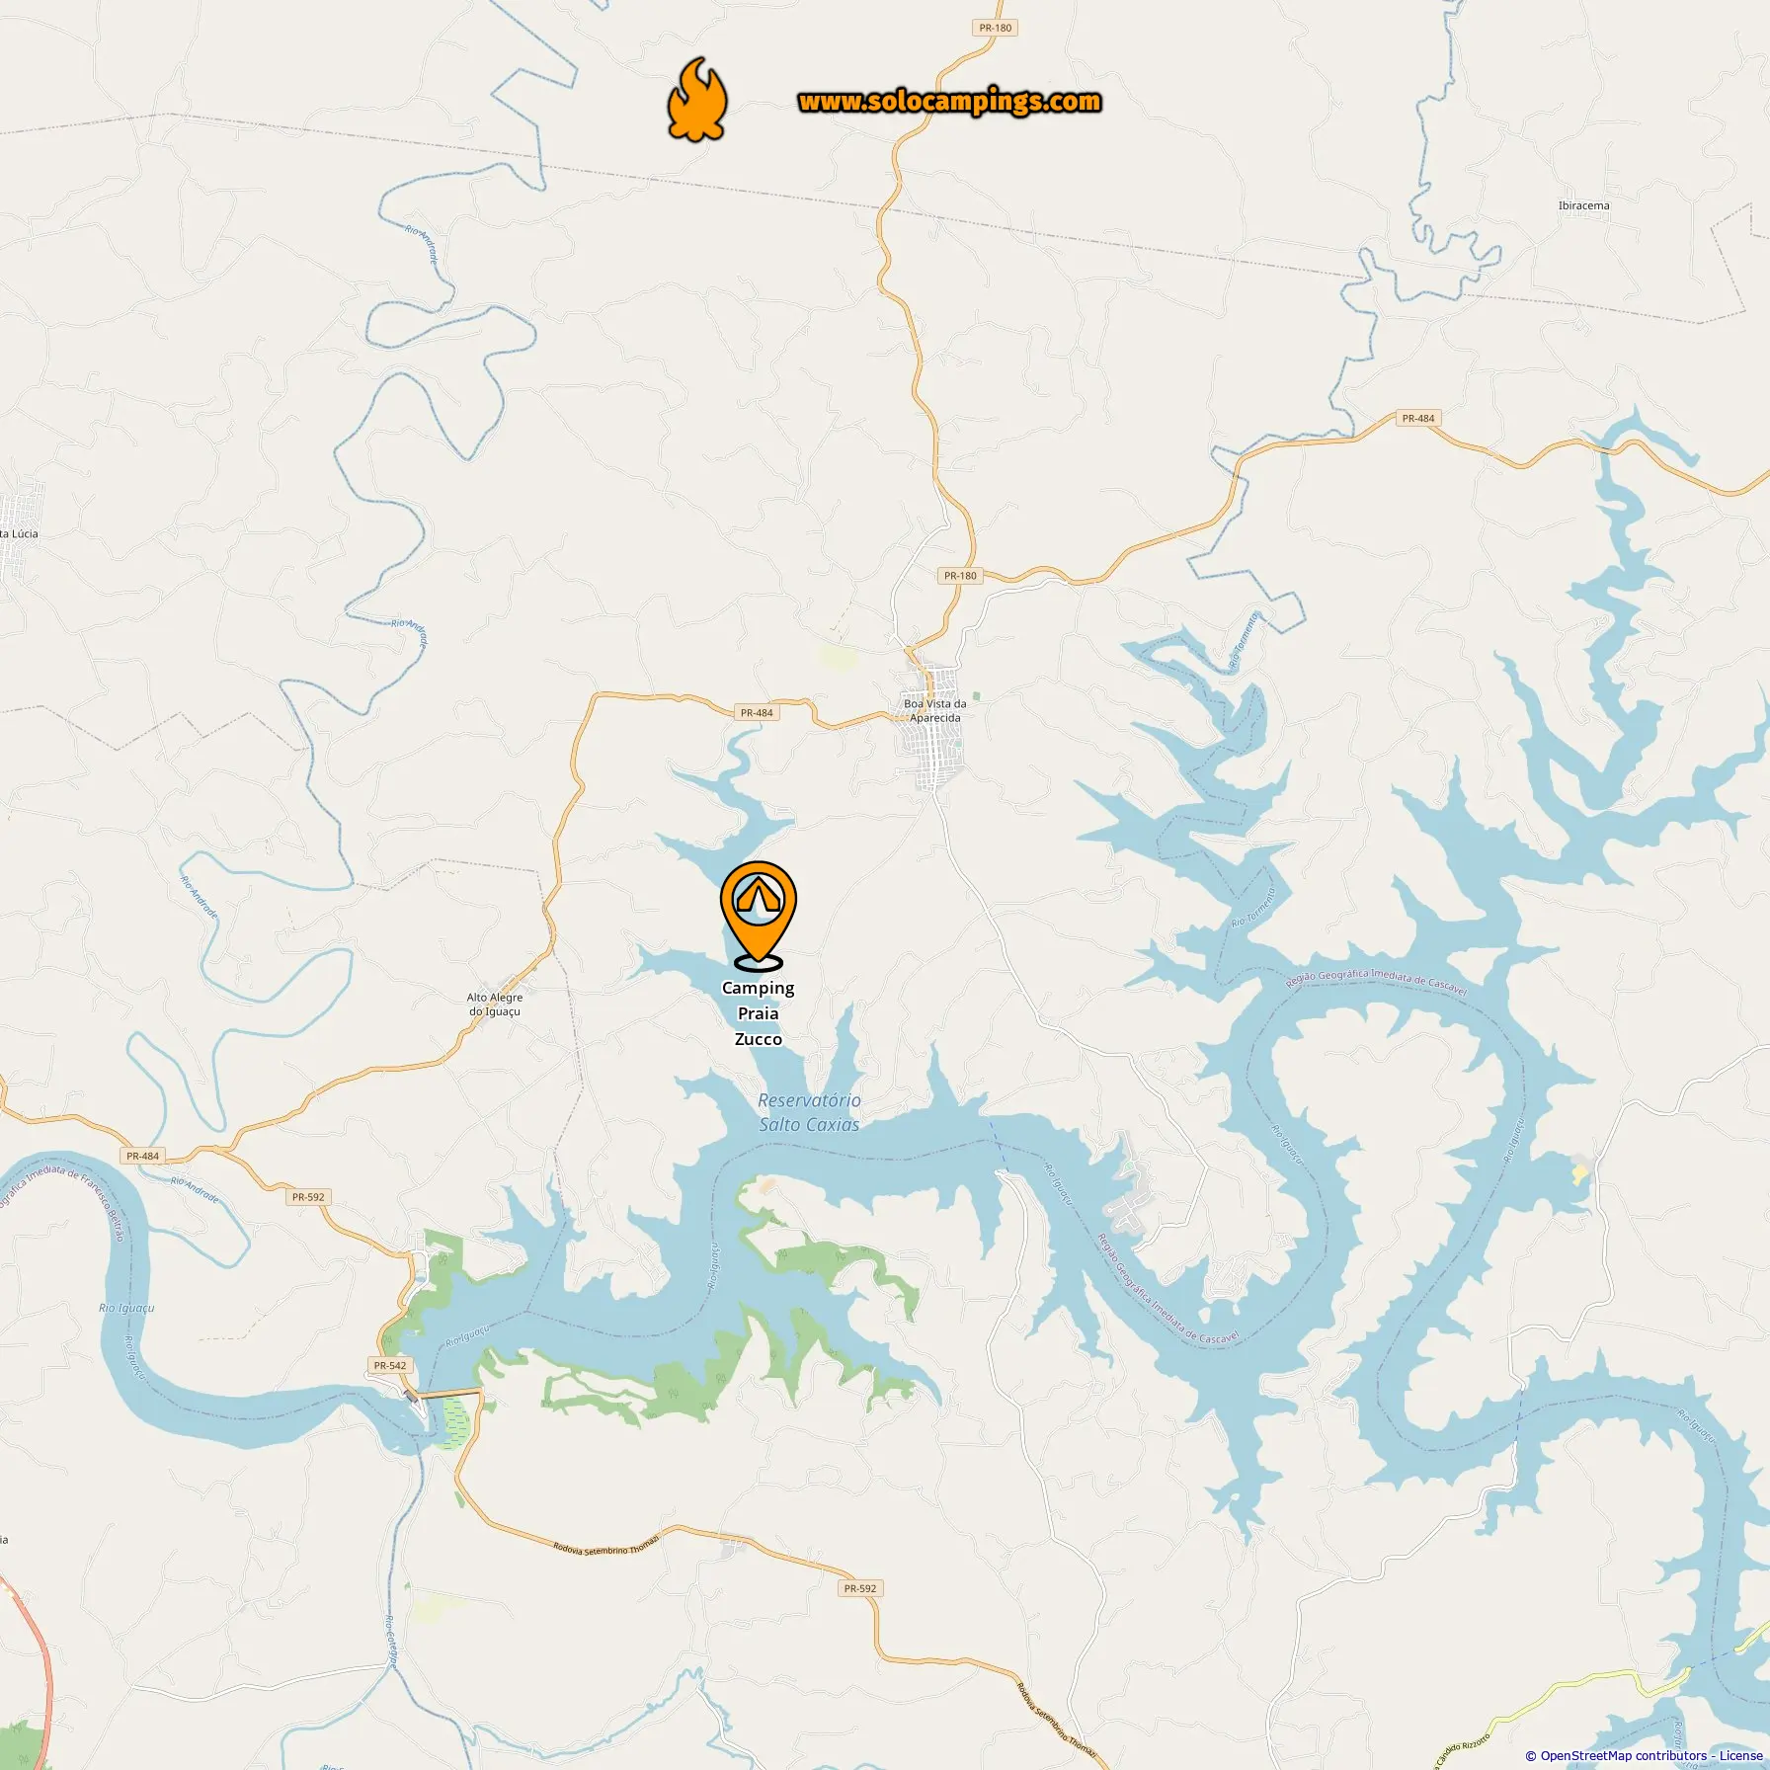Select the Camping Praia Zucco tent marker
The image size is (1770, 1770).
(759, 915)
